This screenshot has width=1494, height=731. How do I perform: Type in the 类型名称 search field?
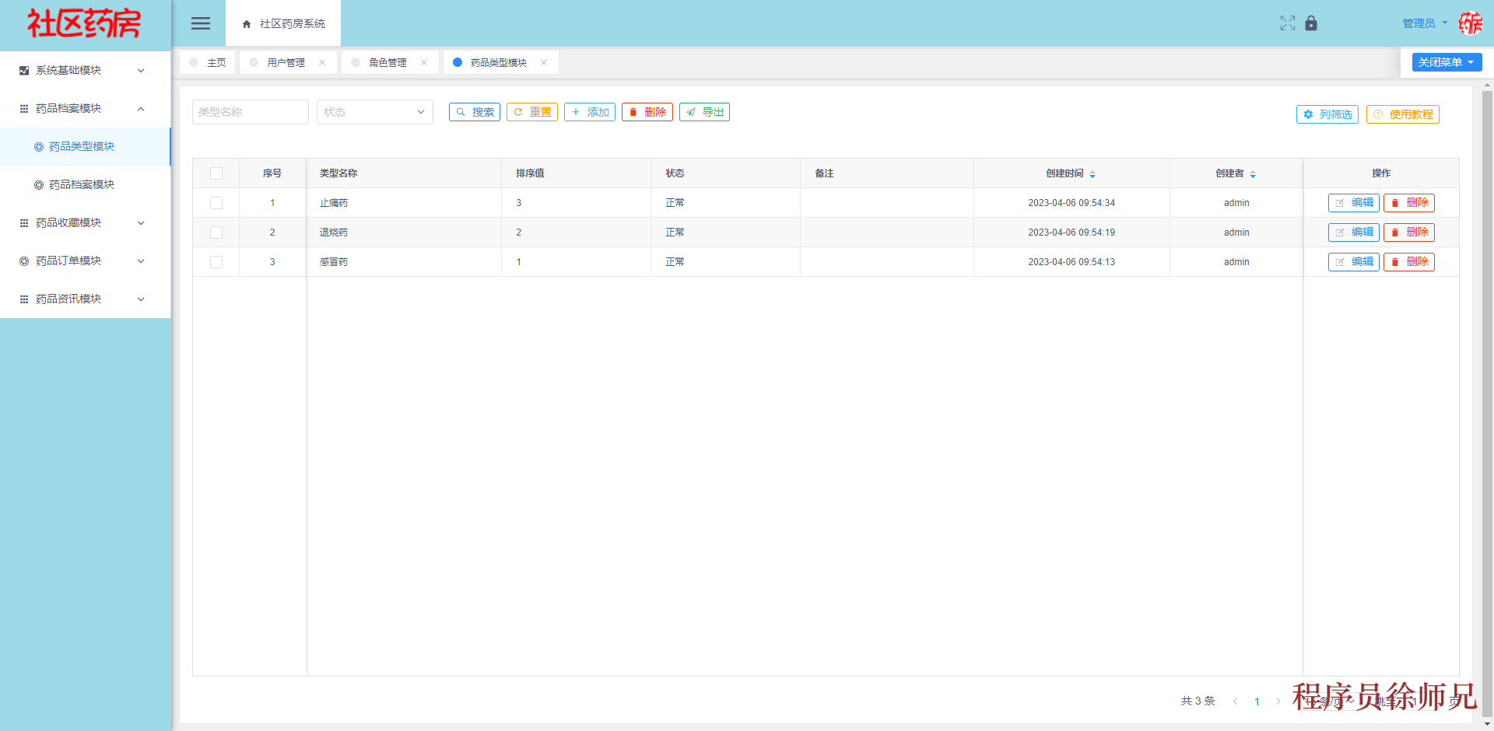click(250, 111)
